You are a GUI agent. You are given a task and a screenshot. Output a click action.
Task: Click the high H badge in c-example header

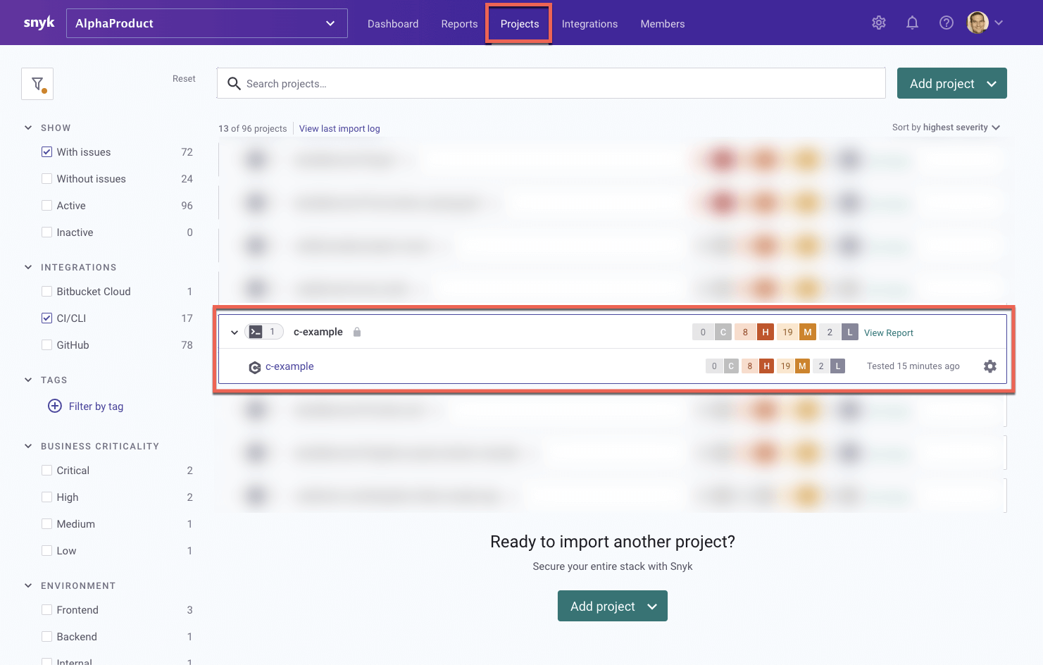766,332
